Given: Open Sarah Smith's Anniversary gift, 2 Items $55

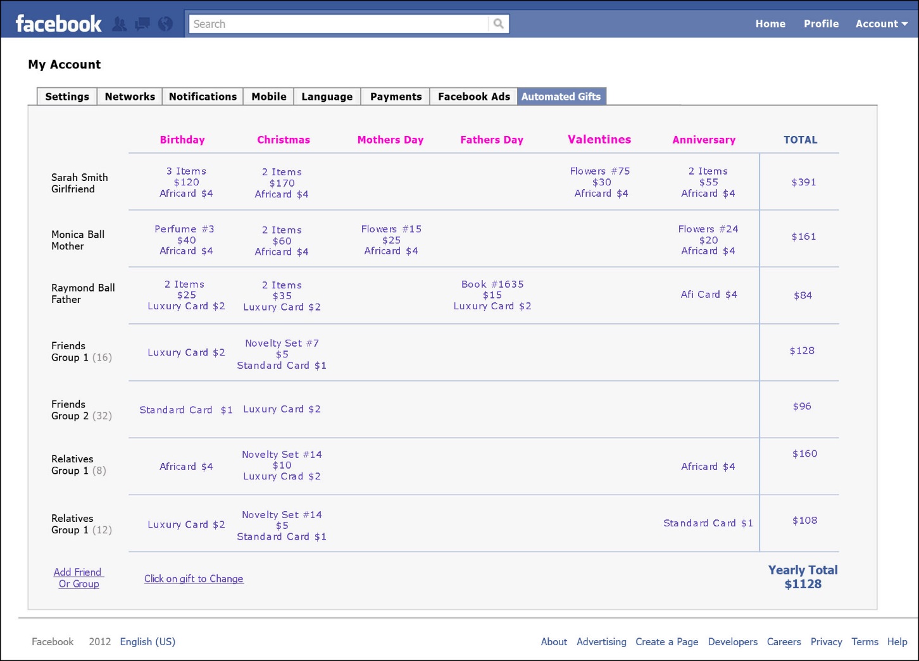Looking at the screenshot, I should pos(708,182).
